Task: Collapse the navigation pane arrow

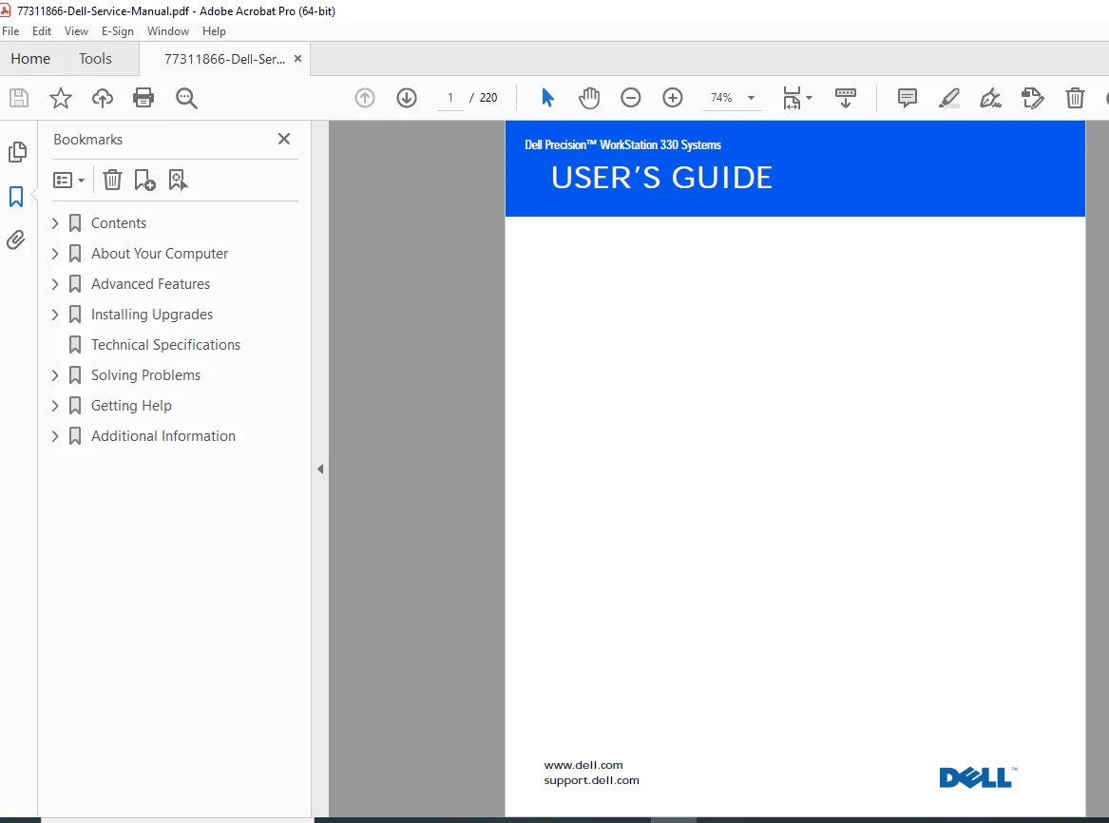Action: click(x=320, y=469)
